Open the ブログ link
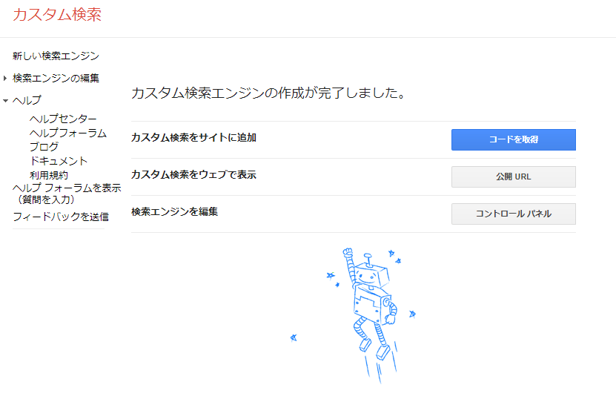This screenshot has height=399, width=616. click(x=44, y=147)
